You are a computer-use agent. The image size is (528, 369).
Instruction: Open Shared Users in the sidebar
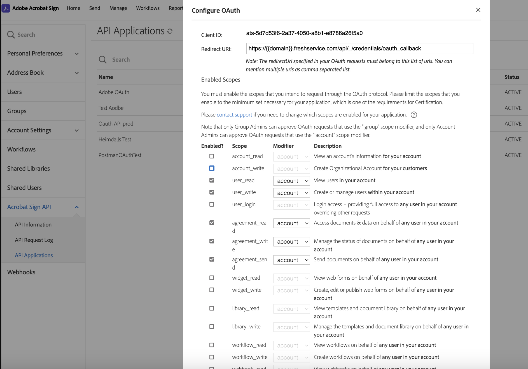[x=43, y=188]
